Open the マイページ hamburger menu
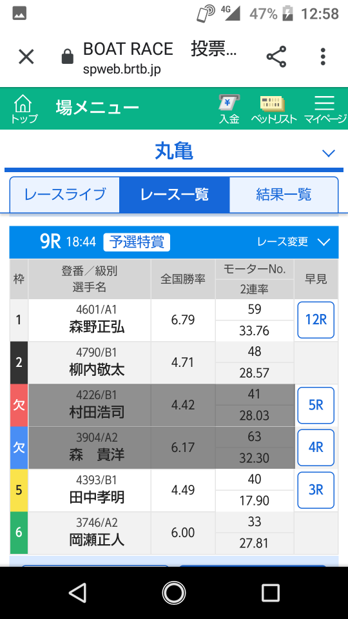Screen dimensions: 348x619 coord(325,110)
